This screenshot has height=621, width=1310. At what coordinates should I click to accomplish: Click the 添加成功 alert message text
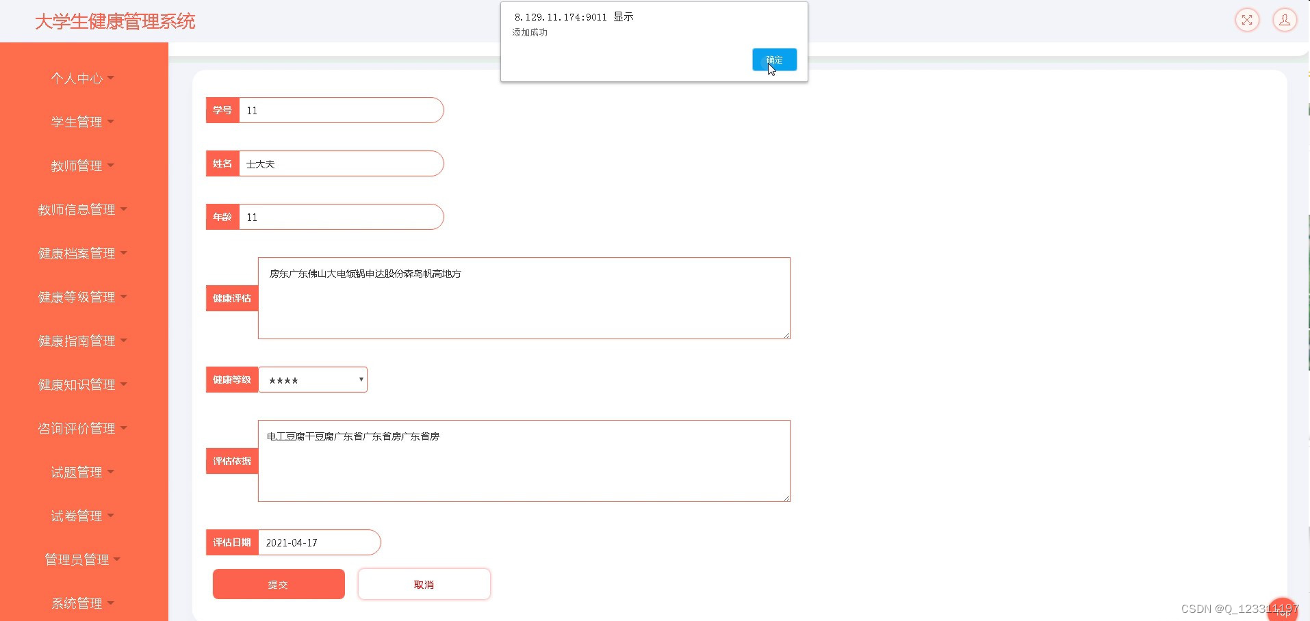530,32
